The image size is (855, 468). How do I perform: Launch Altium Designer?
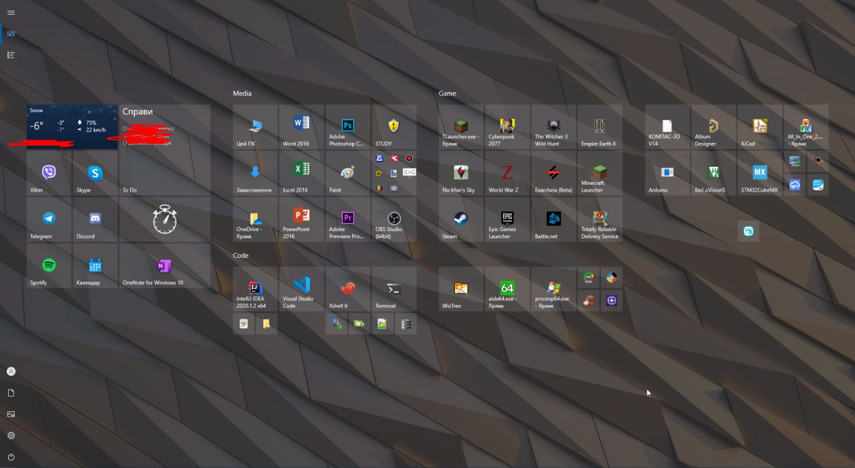(x=713, y=127)
